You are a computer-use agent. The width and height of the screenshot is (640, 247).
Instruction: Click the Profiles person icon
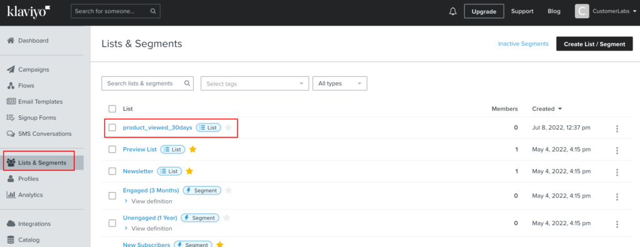point(11,179)
